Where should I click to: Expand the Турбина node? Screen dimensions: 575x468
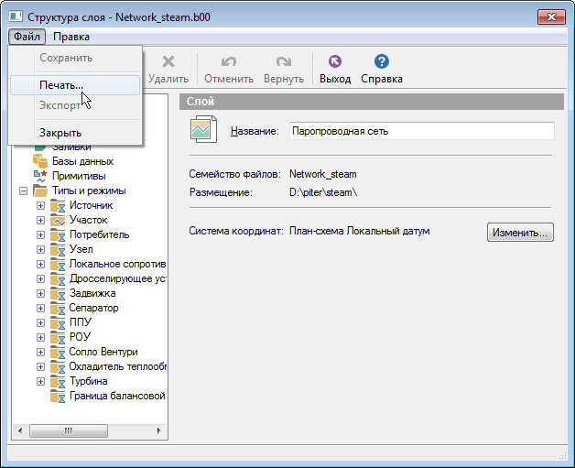[x=40, y=382]
